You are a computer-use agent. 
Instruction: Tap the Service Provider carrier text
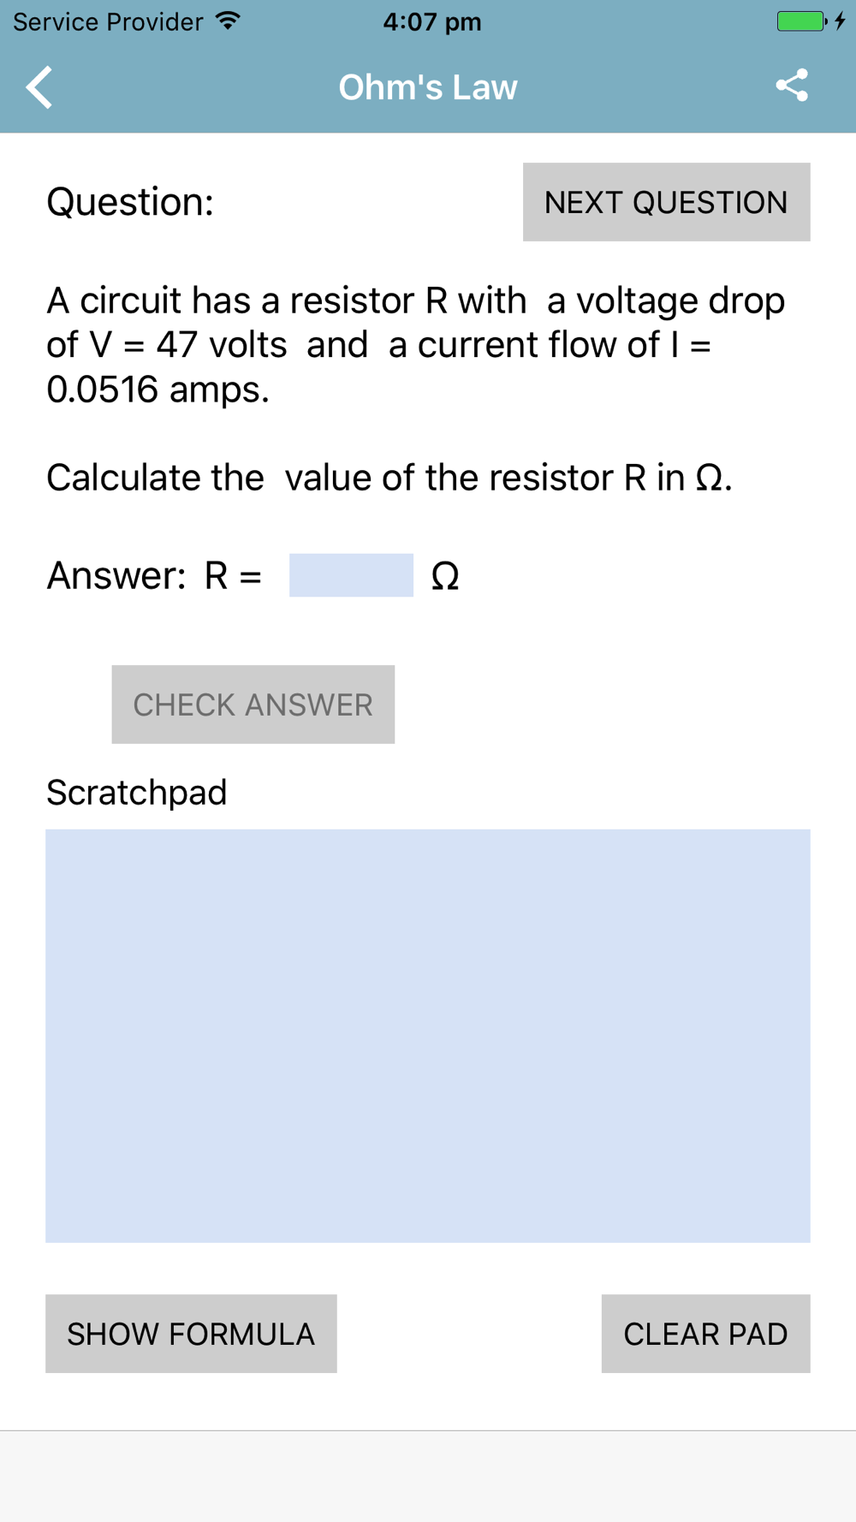[108, 22]
